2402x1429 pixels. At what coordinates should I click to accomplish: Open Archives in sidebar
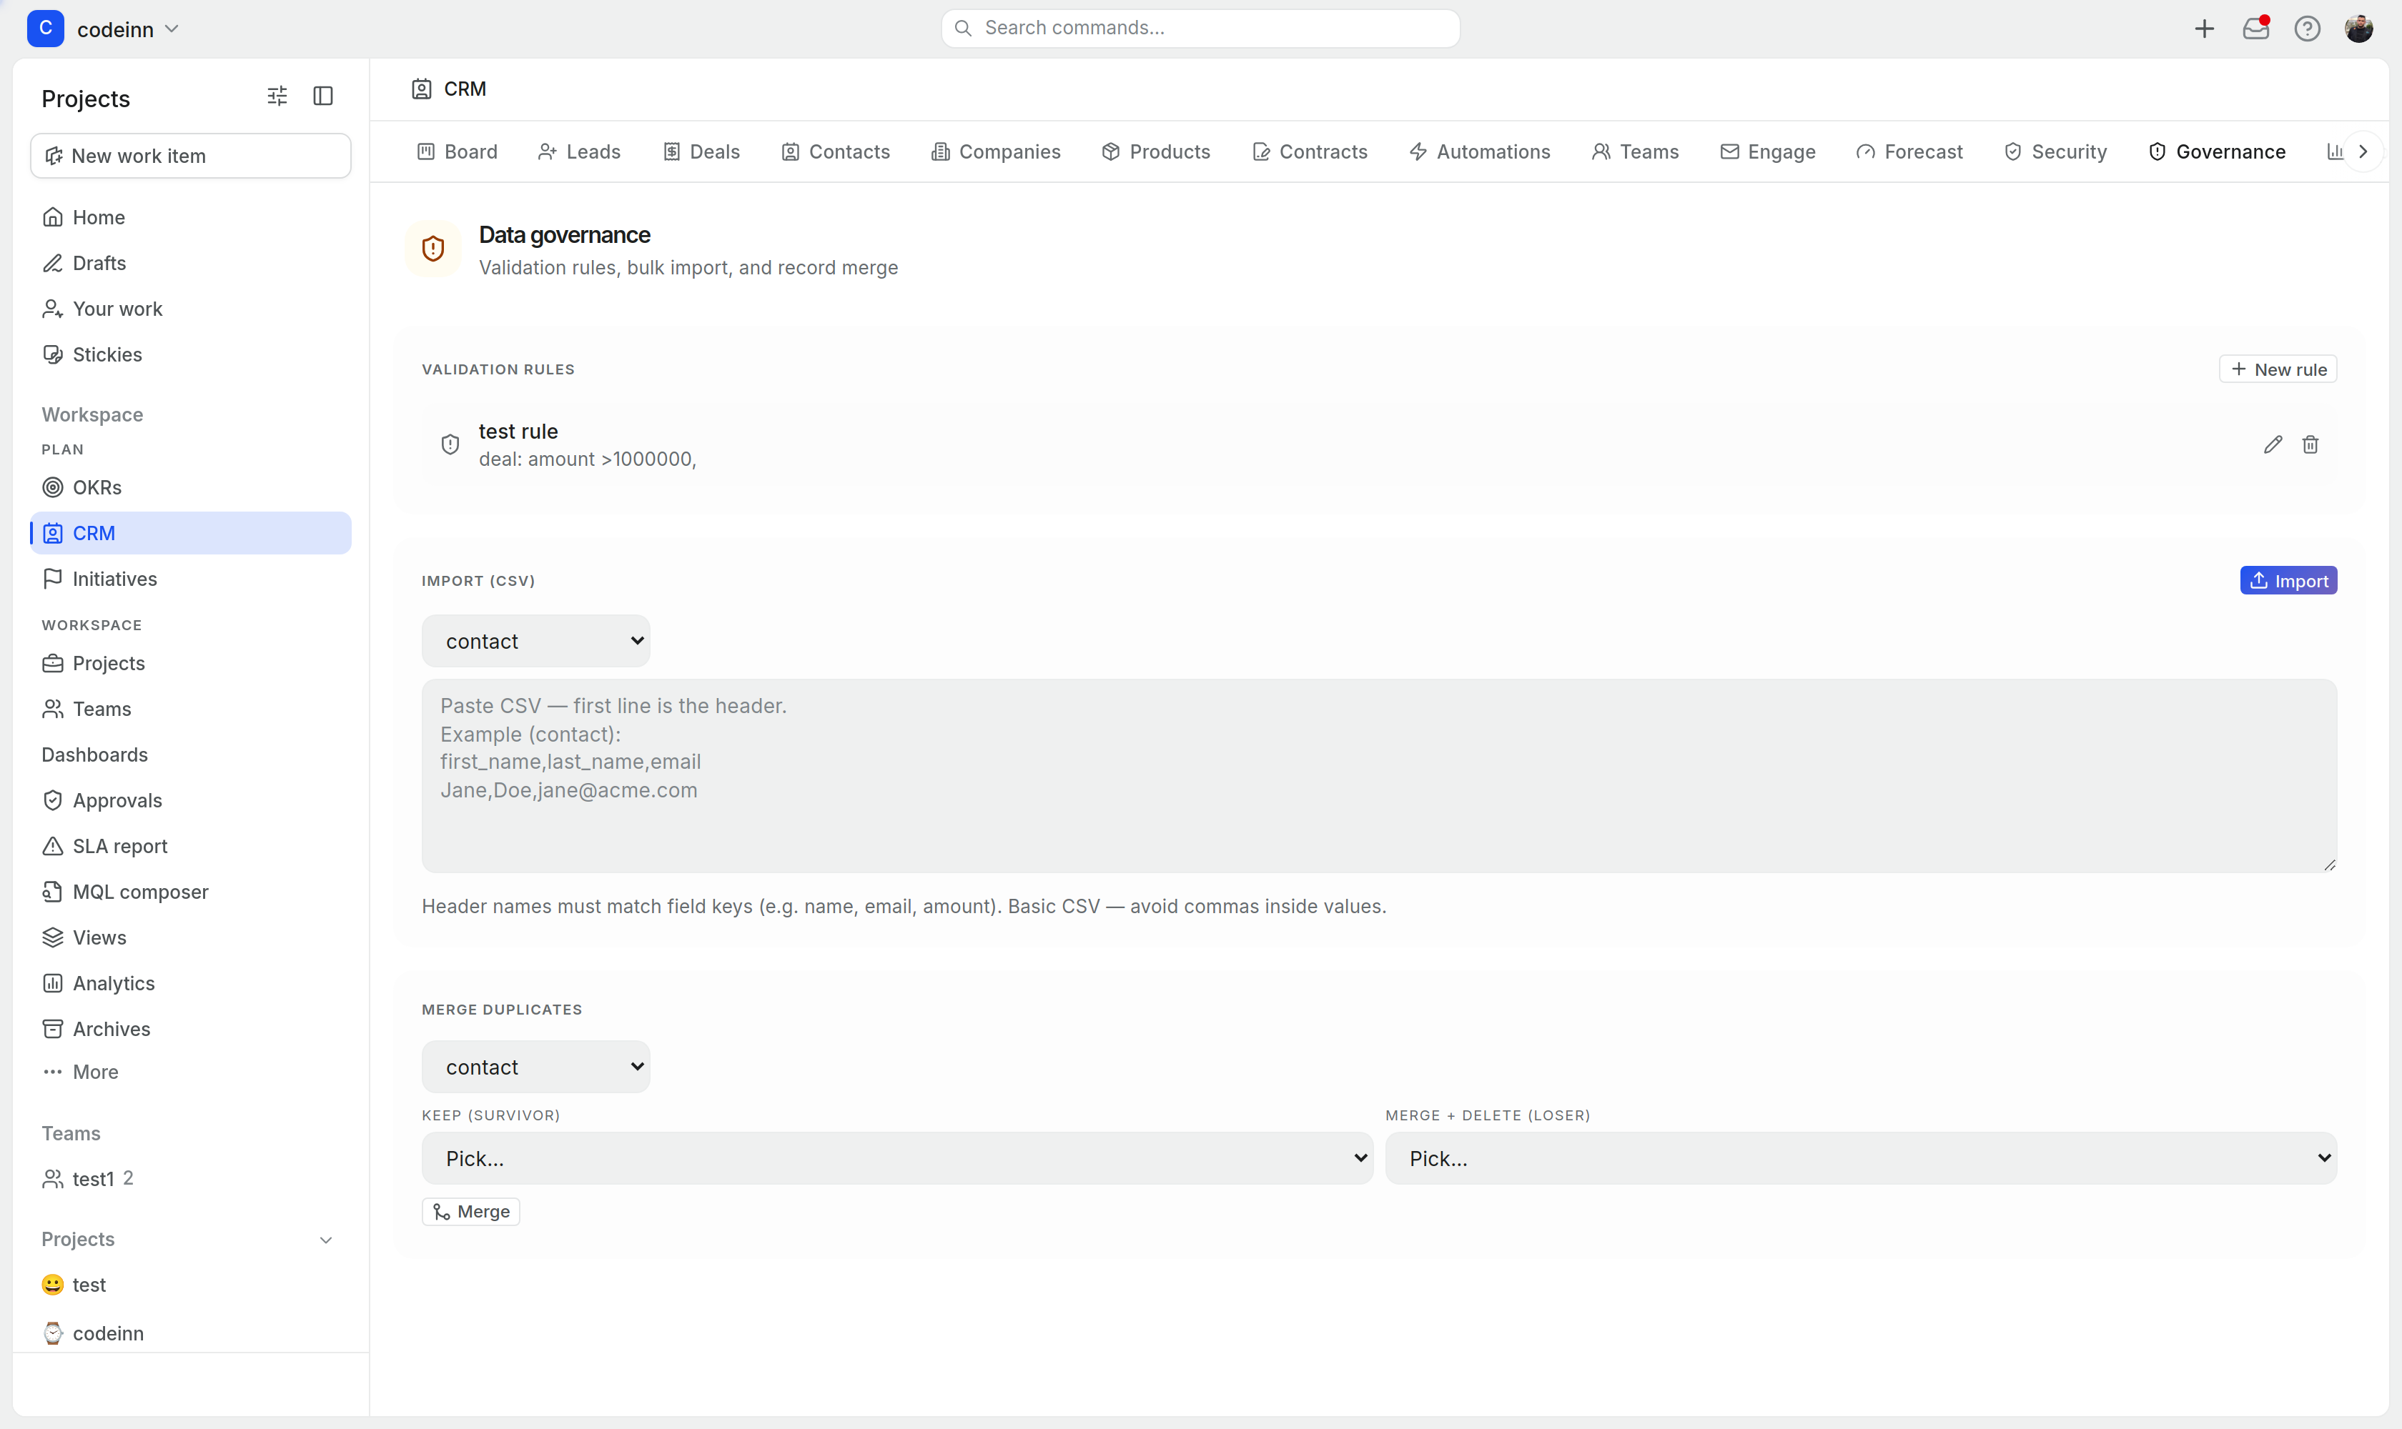(191, 1030)
